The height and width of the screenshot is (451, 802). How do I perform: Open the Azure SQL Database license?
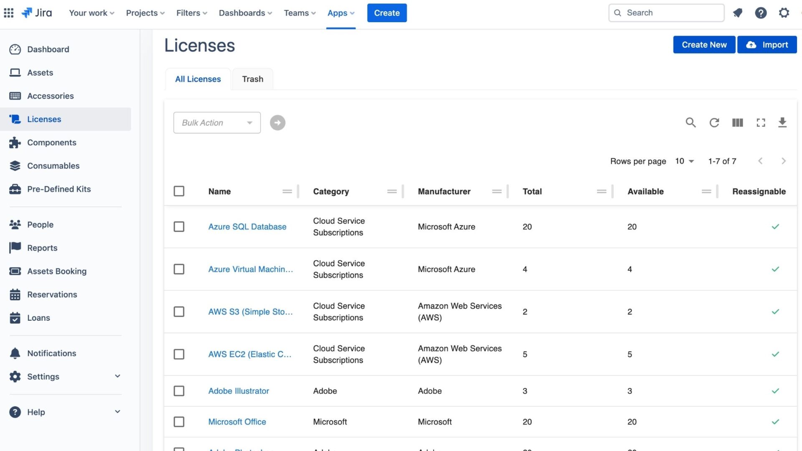click(x=247, y=227)
